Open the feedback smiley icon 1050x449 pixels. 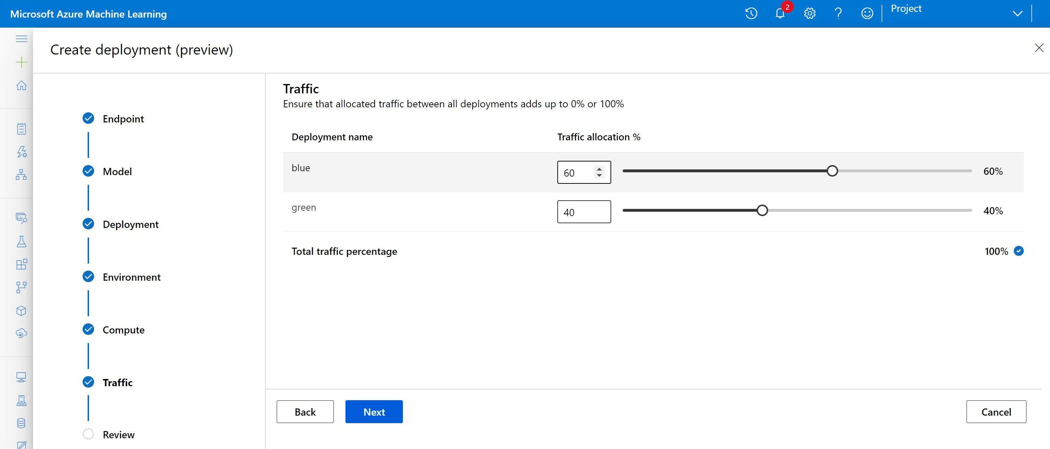[x=867, y=13]
